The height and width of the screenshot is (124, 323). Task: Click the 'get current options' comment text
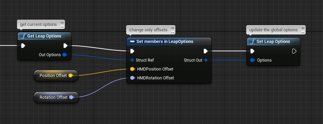coord(39,25)
